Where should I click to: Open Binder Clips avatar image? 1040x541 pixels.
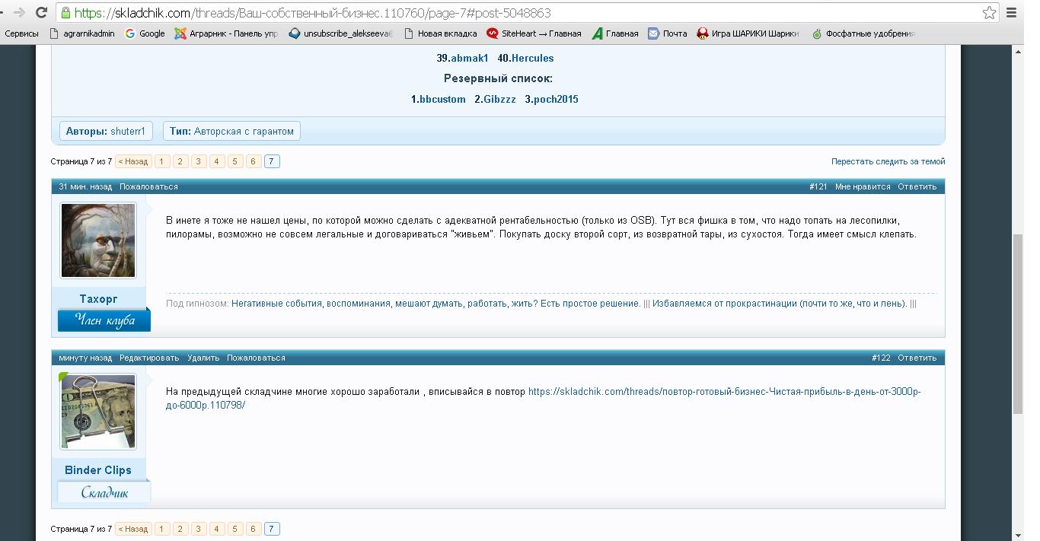tap(98, 412)
